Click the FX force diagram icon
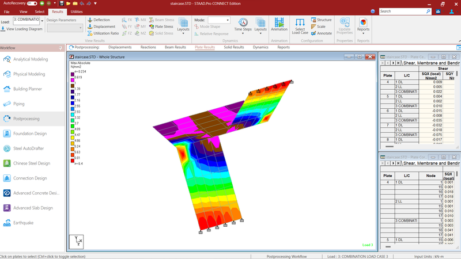Screen dimensions: 461x259 127,20
